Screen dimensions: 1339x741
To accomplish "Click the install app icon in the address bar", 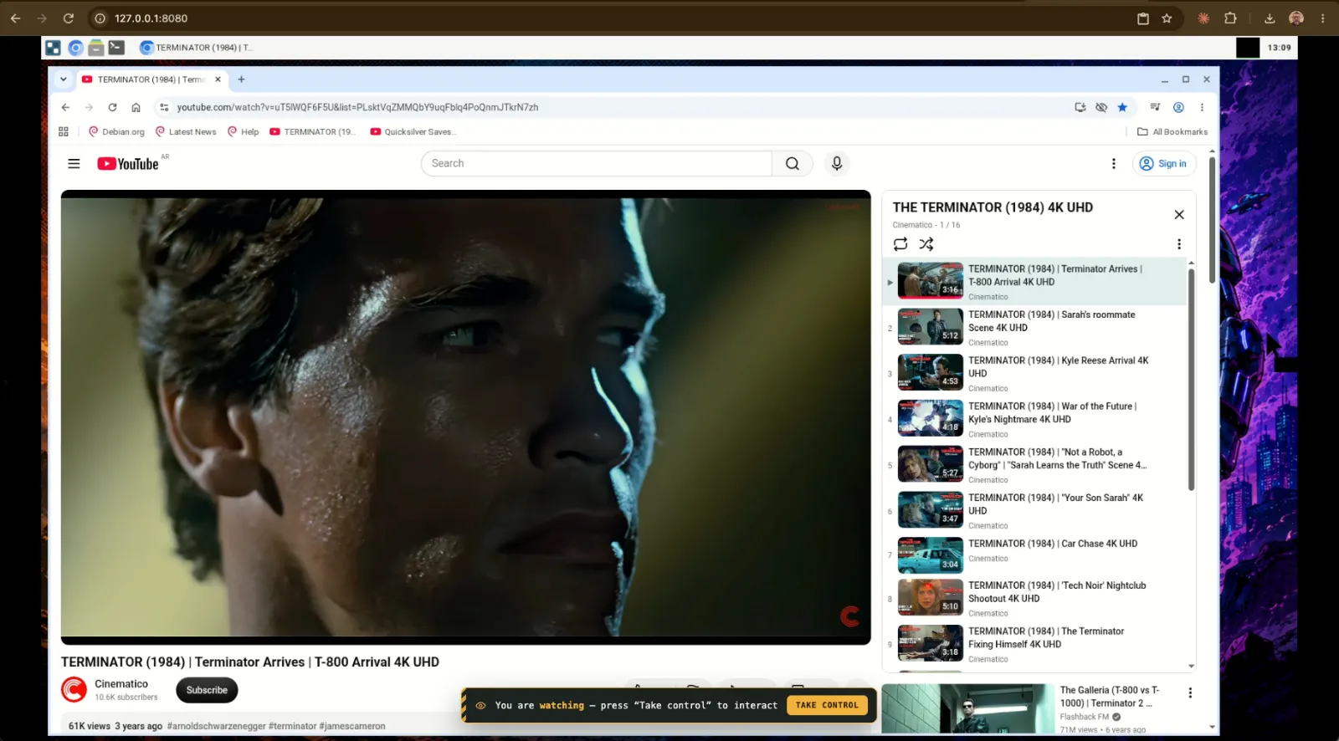I will (1080, 107).
